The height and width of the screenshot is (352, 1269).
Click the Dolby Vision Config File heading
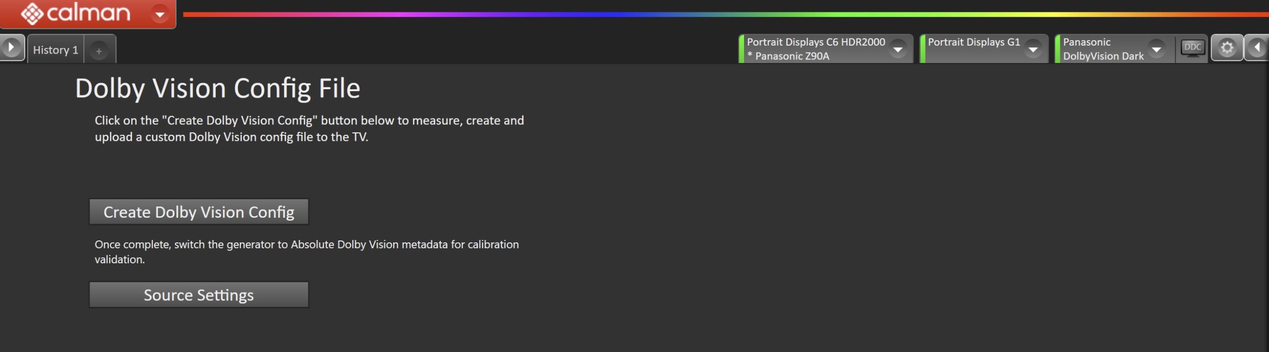218,89
